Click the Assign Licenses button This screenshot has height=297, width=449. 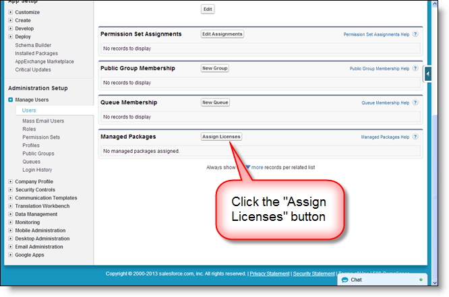(221, 137)
